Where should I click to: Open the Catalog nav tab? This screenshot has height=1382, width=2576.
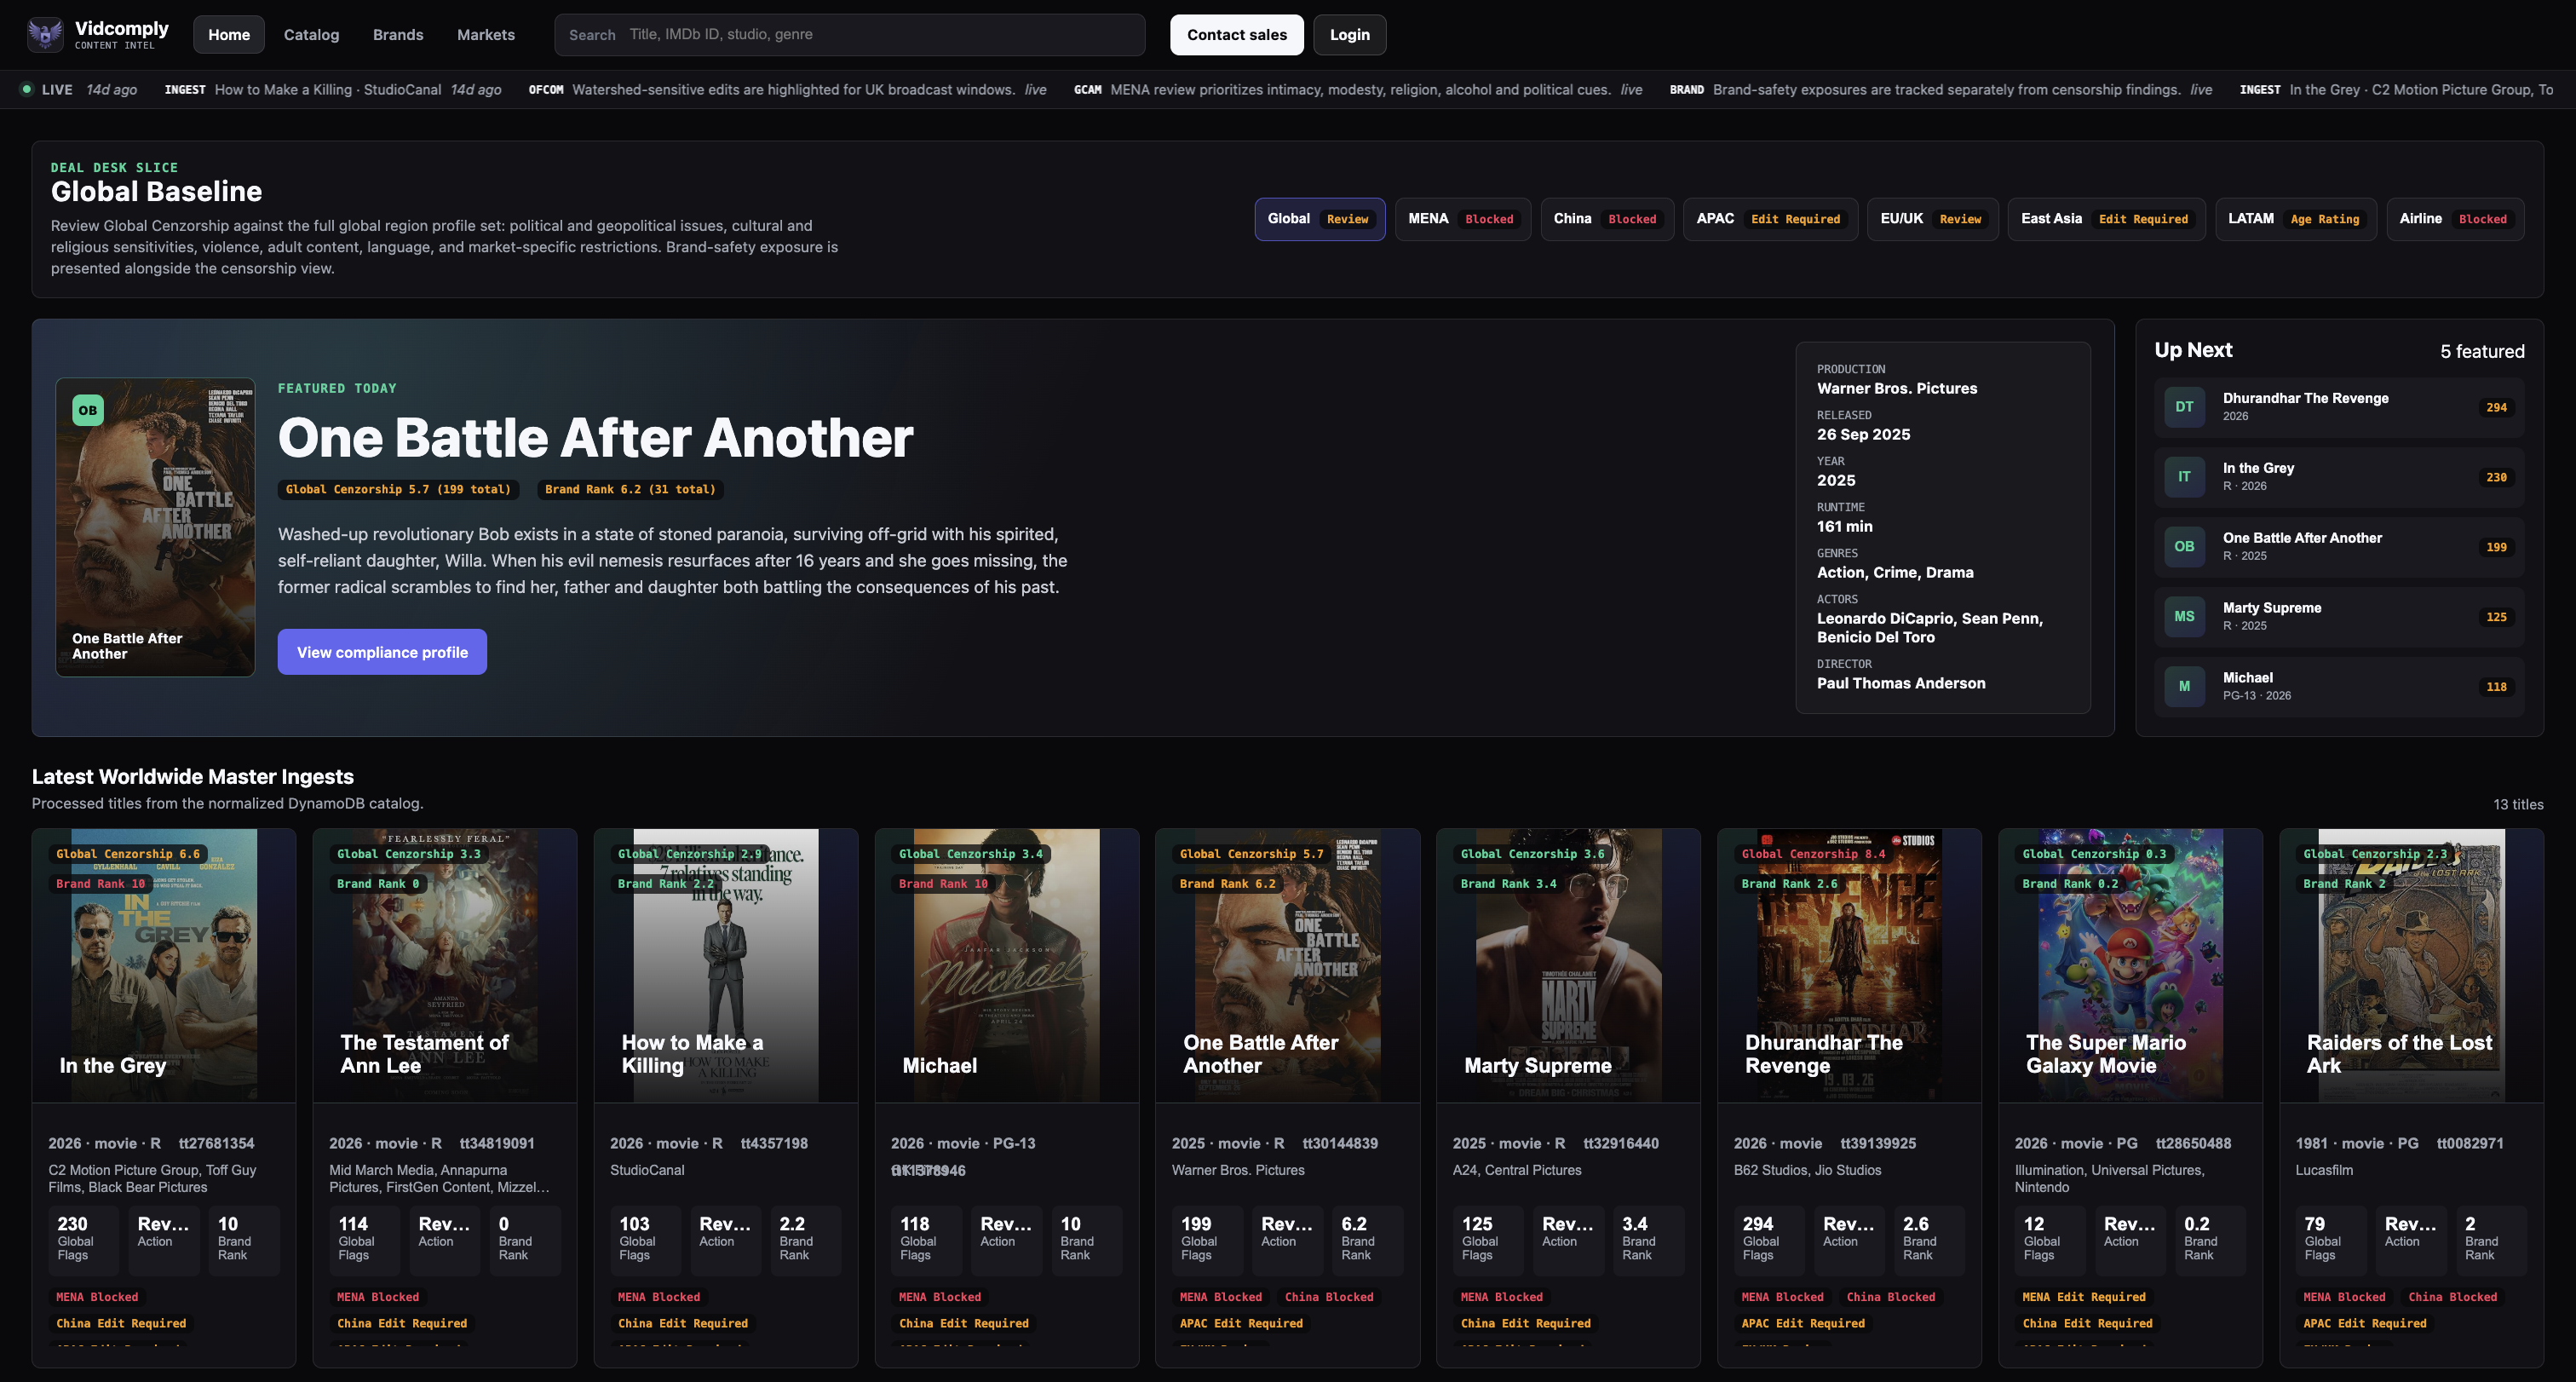pyautogui.click(x=311, y=34)
